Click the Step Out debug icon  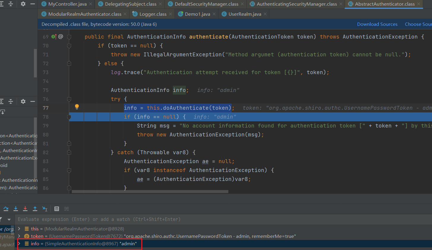35,209
